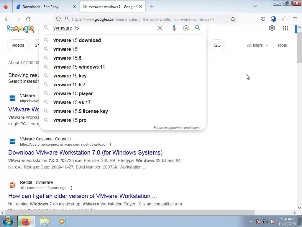302x227 pixels.
Task: Open Download VMware Workstation 7.0 result
Action: (85, 153)
